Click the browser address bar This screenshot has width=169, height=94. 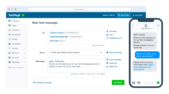[x=80, y=9]
